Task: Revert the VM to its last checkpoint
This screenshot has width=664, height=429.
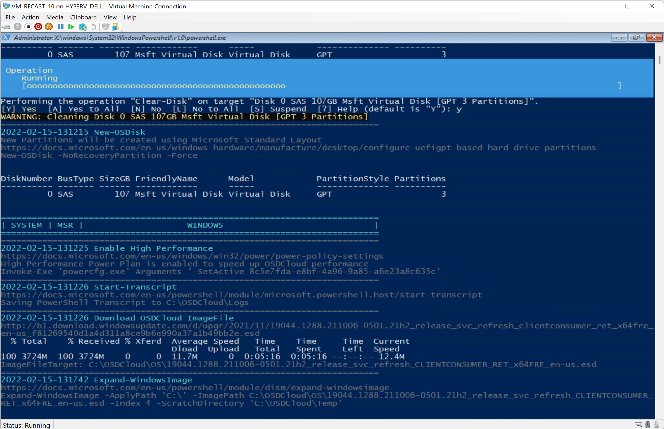Action: 94,27
